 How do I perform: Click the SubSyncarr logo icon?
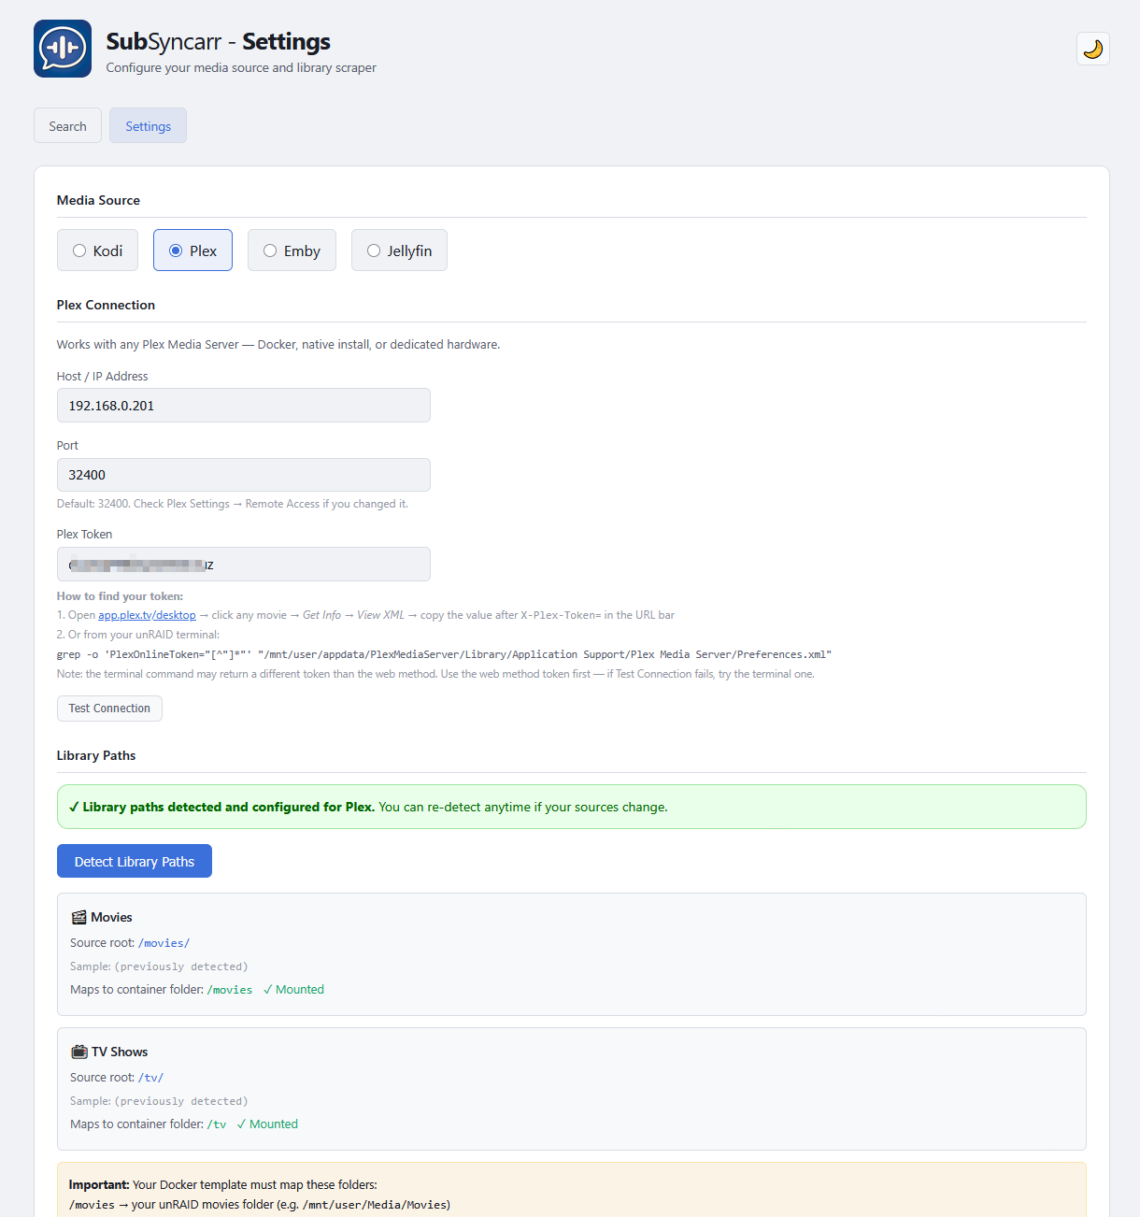click(63, 49)
